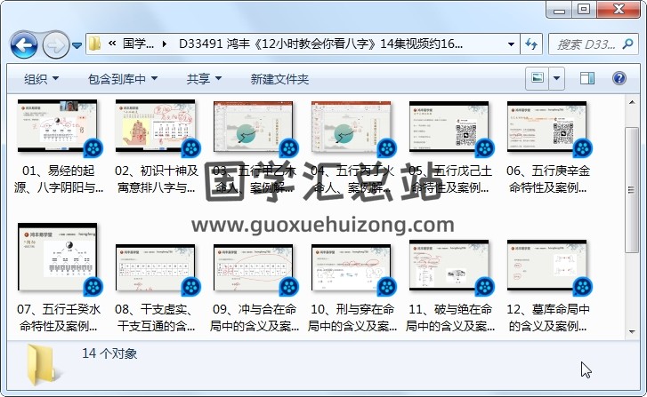Click file name 07、五行壬癸水命特性及案例...

click(58, 318)
